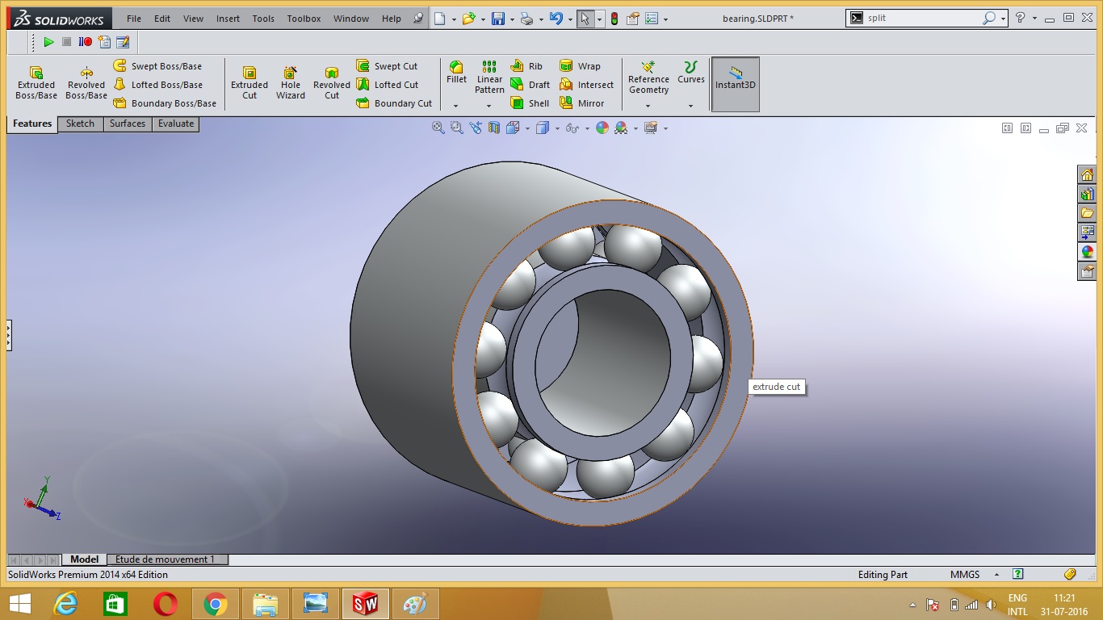
Task: Open the Toolbox menu
Action: point(304,19)
